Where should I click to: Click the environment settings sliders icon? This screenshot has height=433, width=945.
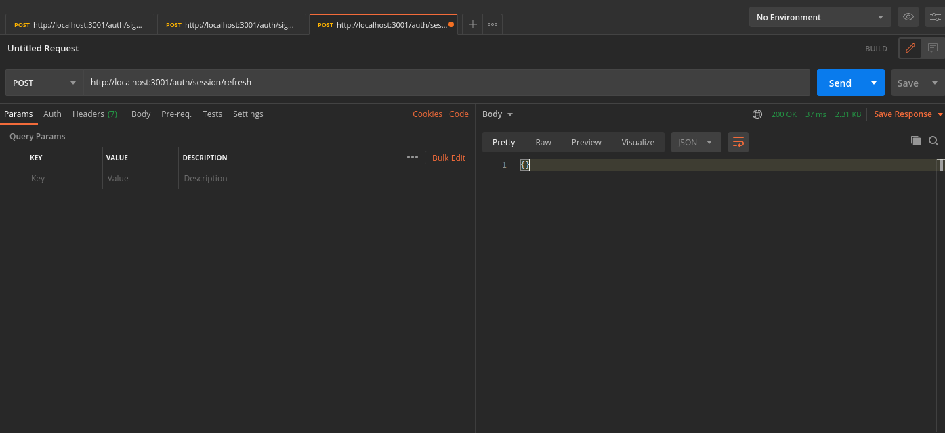click(x=936, y=17)
